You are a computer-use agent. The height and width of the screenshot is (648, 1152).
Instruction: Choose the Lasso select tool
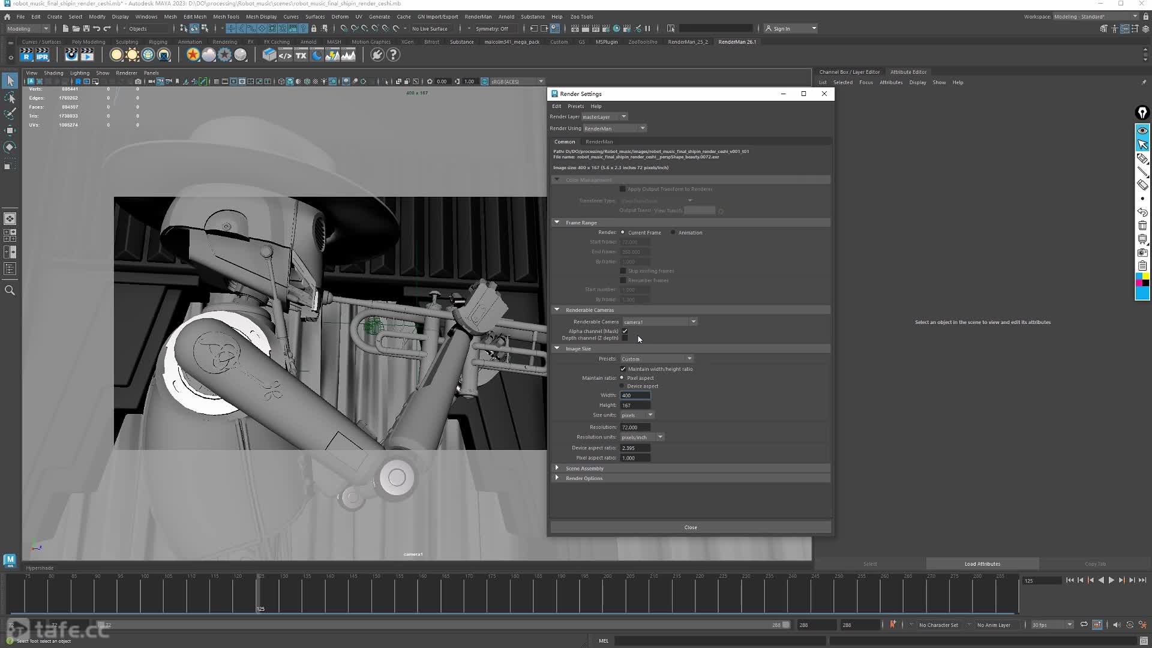pos(10,97)
